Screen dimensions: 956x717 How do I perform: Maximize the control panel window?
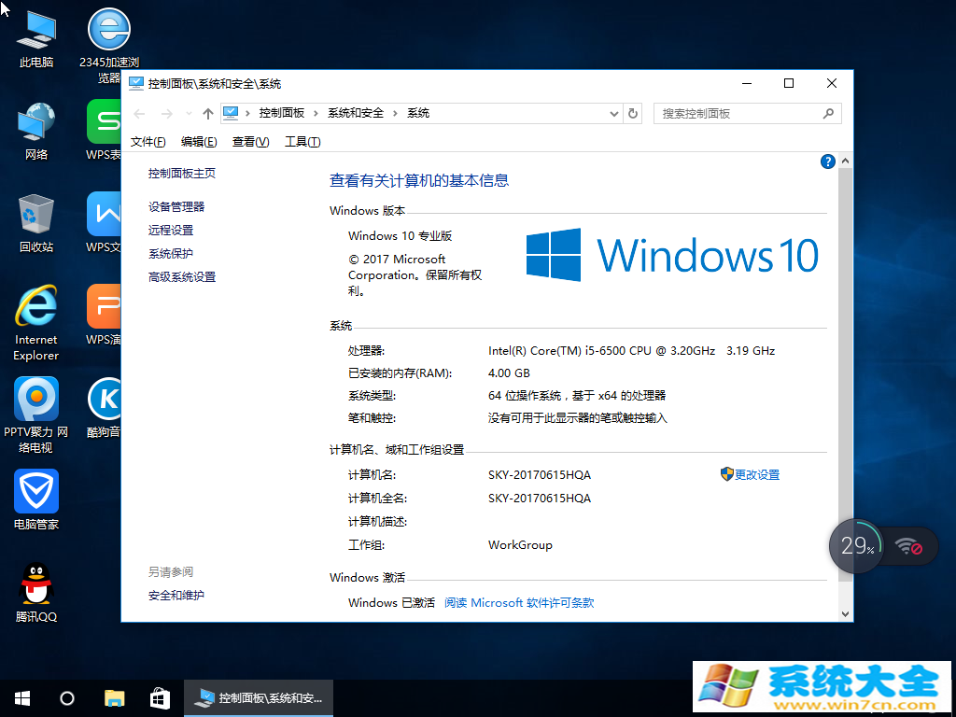(x=789, y=83)
